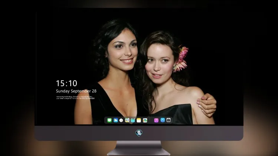Click the Sunday September 28 date text
278x156 pixels.
pyautogui.click(x=76, y=91)
